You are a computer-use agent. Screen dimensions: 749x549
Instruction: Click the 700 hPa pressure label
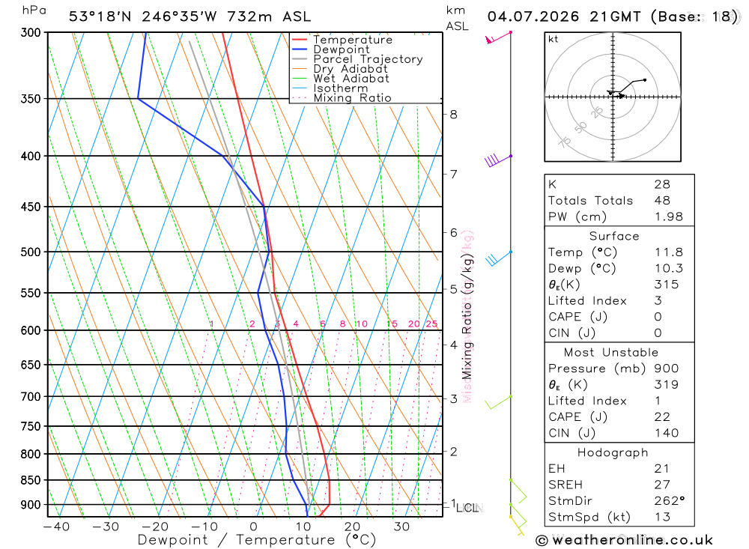31,397
